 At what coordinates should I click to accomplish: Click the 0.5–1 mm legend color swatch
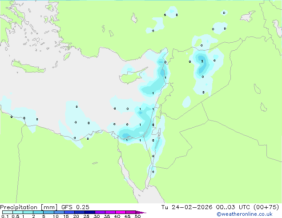[x=18, y=212]
